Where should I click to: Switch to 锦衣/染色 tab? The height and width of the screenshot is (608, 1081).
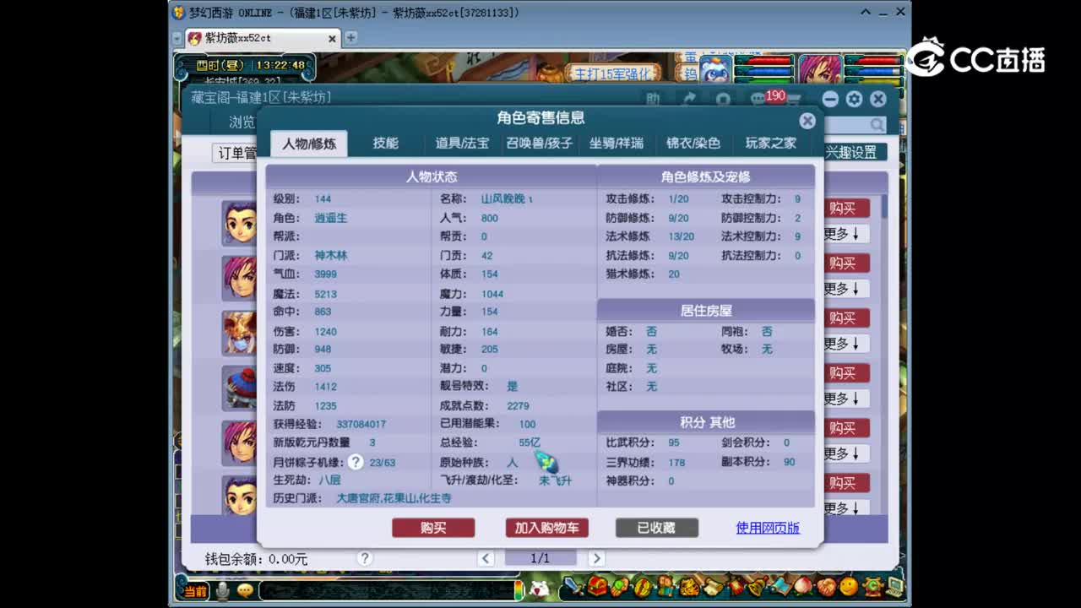(x=693, y=144)
